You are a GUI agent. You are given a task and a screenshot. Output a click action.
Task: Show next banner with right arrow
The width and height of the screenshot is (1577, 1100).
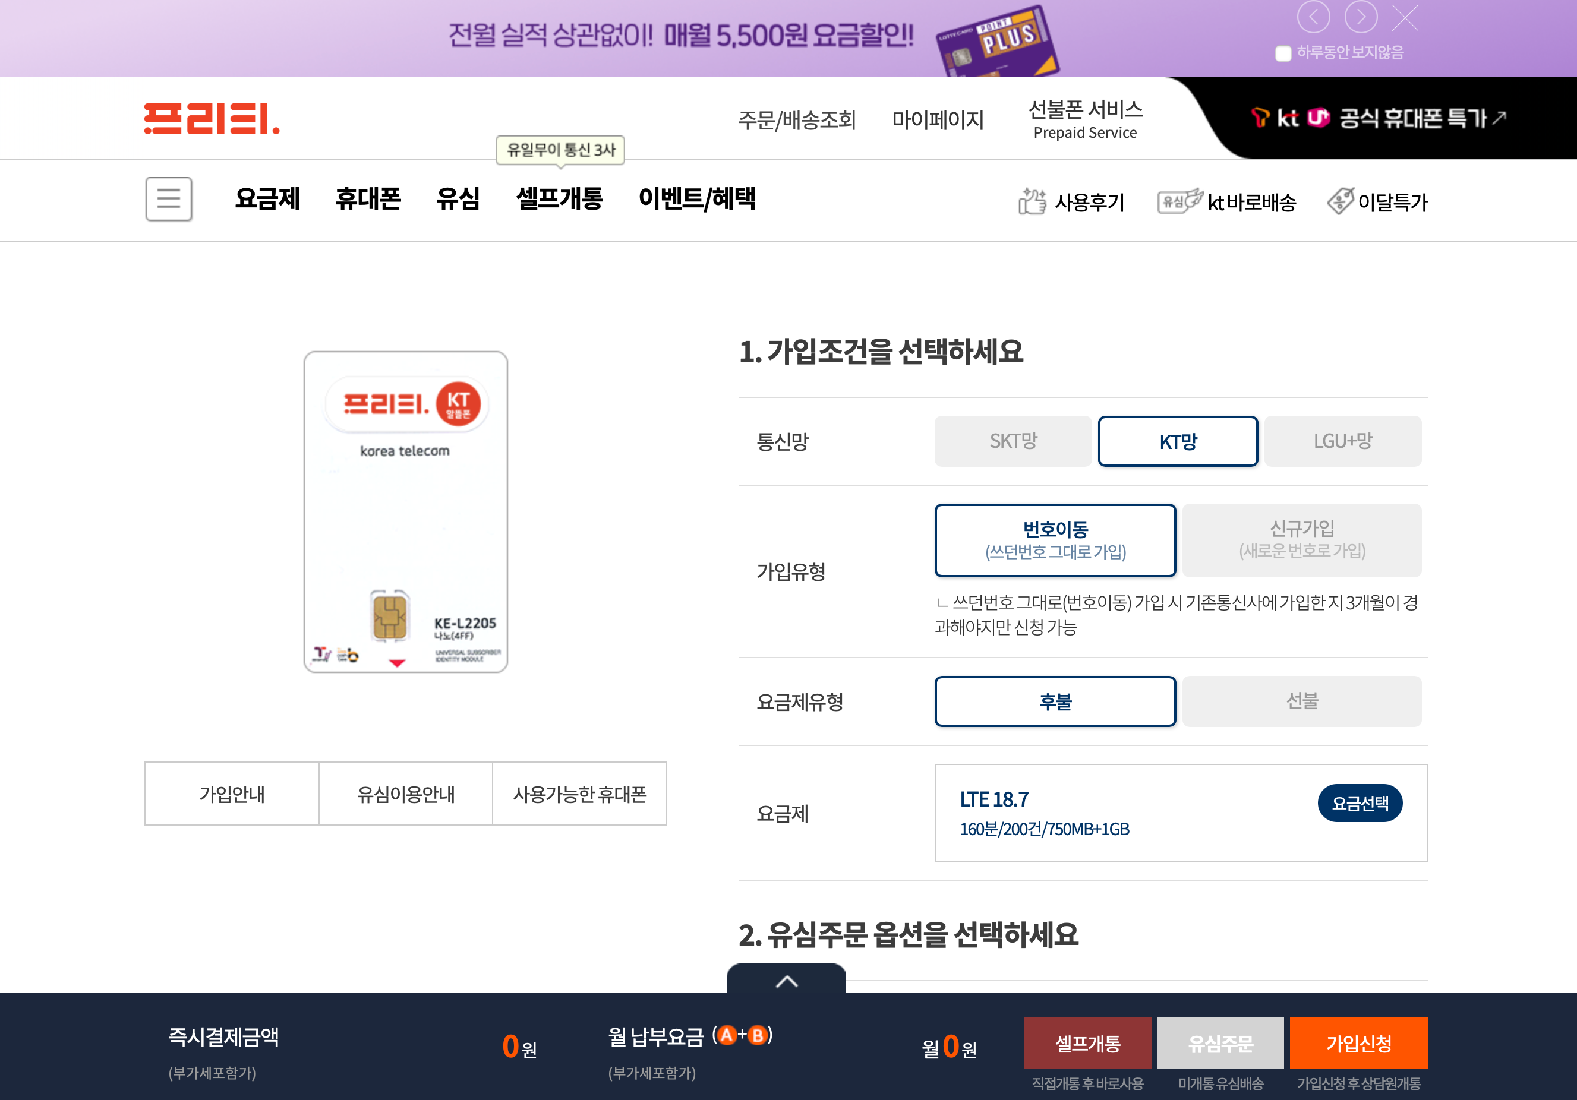(x=1360, y=17)
